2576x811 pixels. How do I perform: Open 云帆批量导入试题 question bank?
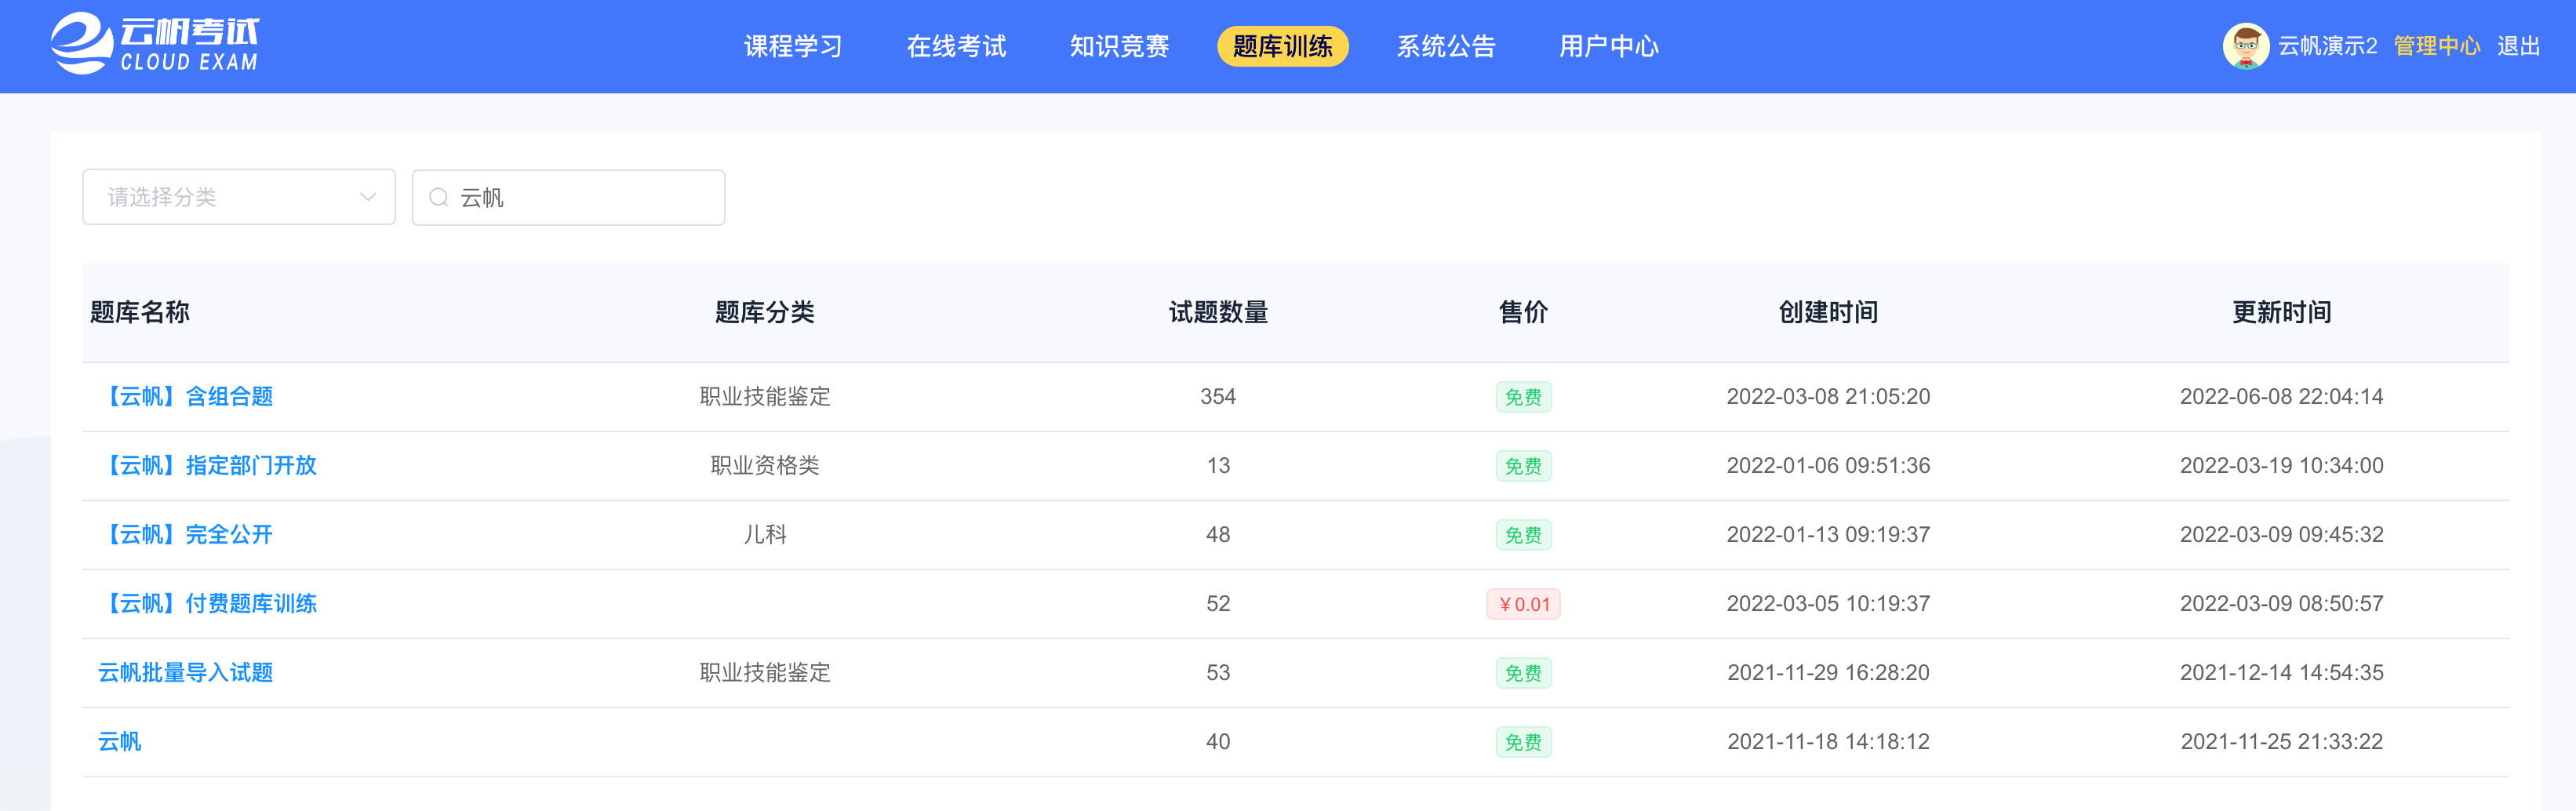point(186,672)
